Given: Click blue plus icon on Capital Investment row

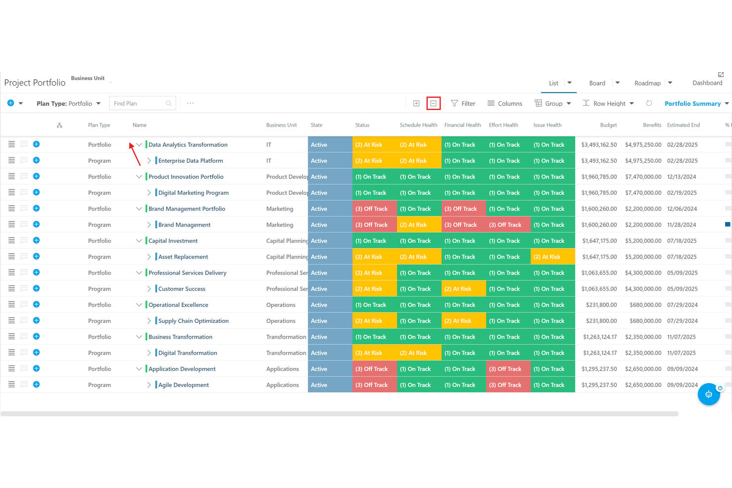Looking at the screenshot, I should 36,240.
